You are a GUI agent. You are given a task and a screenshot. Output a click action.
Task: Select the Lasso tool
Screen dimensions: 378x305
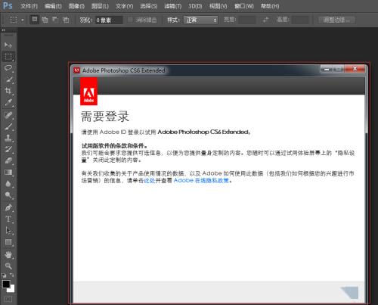point(8,68)
